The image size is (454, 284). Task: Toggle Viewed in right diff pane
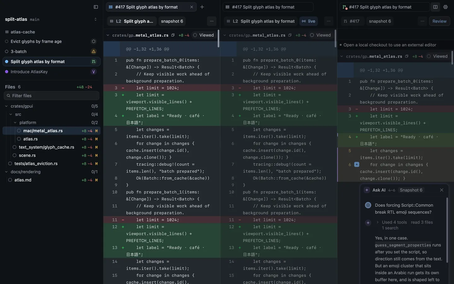coord(437,56)
